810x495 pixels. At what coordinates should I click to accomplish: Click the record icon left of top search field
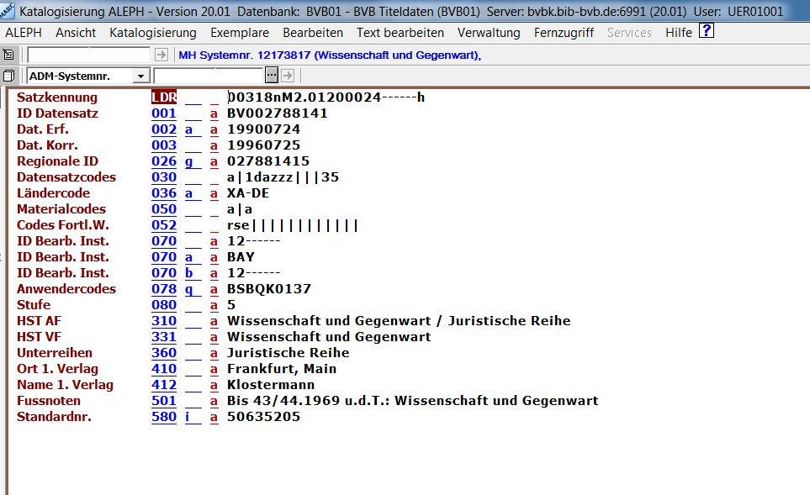click(x=8, y=55)
